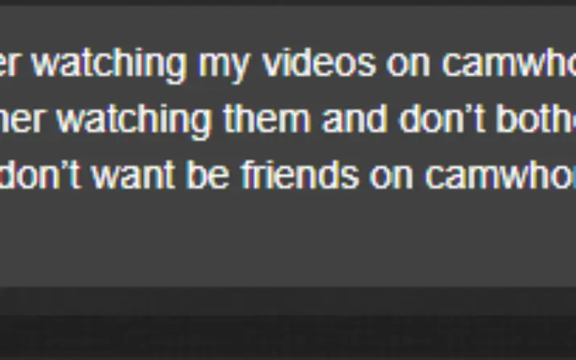Click the cut-off word ending the third line

tap(500, 174)
